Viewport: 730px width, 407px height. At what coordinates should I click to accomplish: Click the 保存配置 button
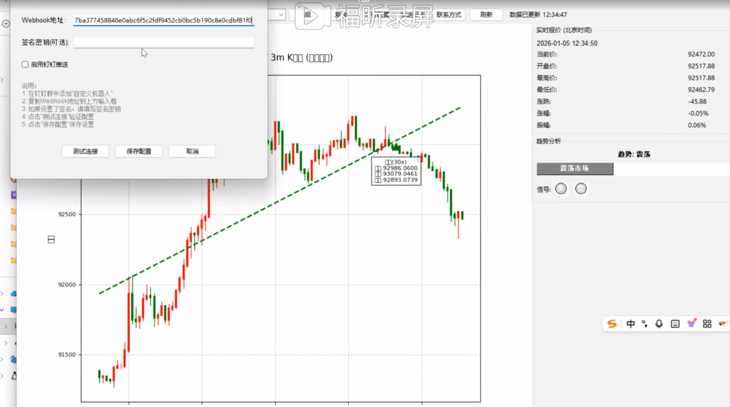139,151
